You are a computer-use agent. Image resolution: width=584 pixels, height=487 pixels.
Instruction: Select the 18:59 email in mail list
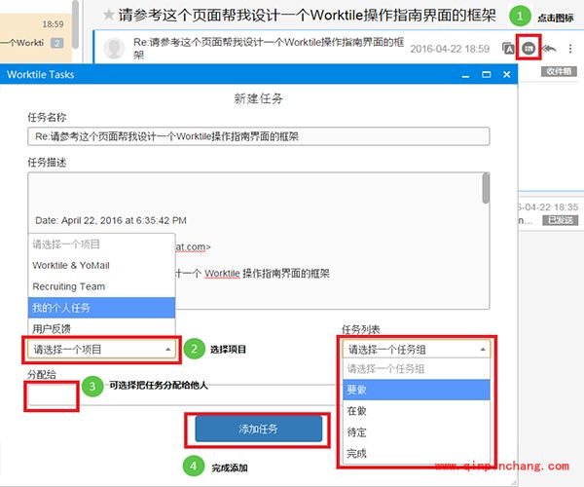[36, 37]
